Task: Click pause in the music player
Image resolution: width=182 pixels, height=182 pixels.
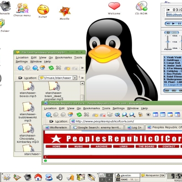Action: pos(179,24)
